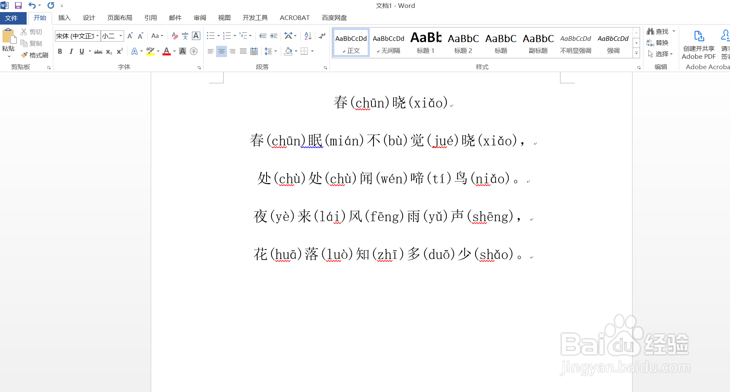Decrease paragraph indent
The image size is (730, 392).
[x=263, y=36]
